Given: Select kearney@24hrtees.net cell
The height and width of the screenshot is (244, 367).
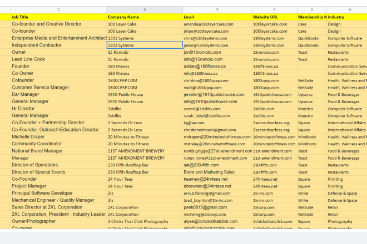Looking at the screenshot, I should [x=217, y=179].
